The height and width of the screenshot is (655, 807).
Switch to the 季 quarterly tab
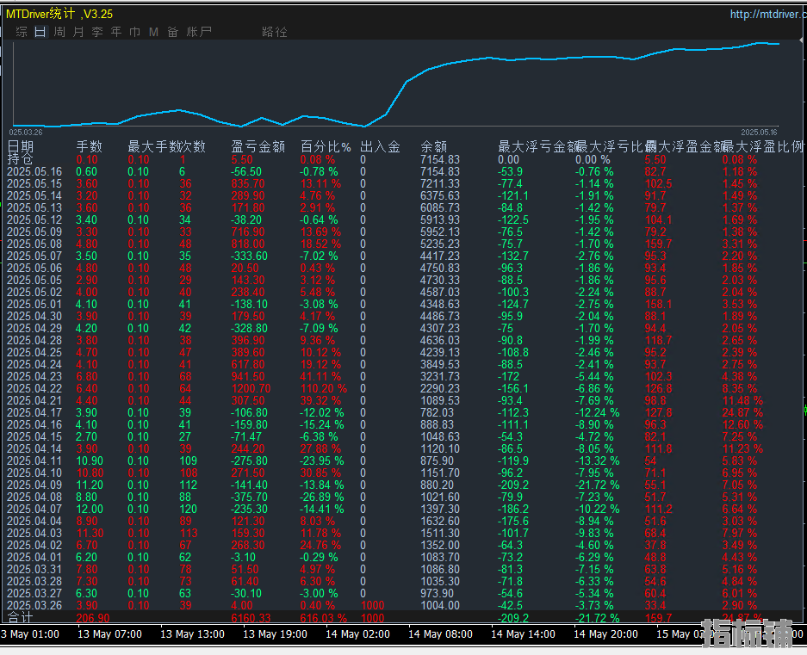tap(97, 32)
